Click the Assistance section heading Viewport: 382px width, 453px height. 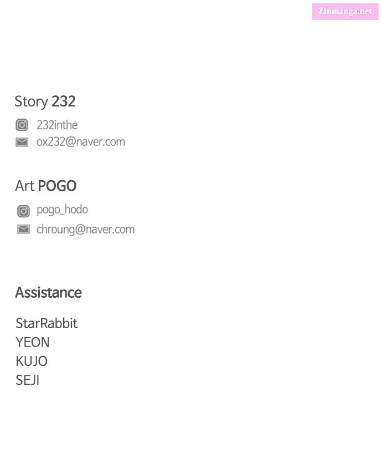49,292
